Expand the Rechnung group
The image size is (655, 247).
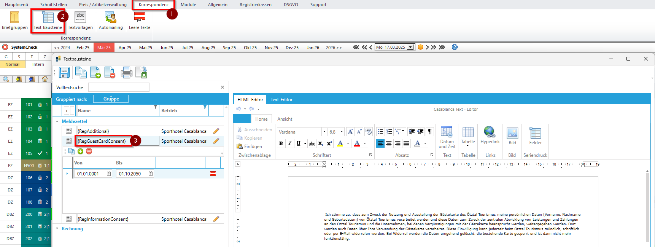pyautogui.click(x=57, y=229)
